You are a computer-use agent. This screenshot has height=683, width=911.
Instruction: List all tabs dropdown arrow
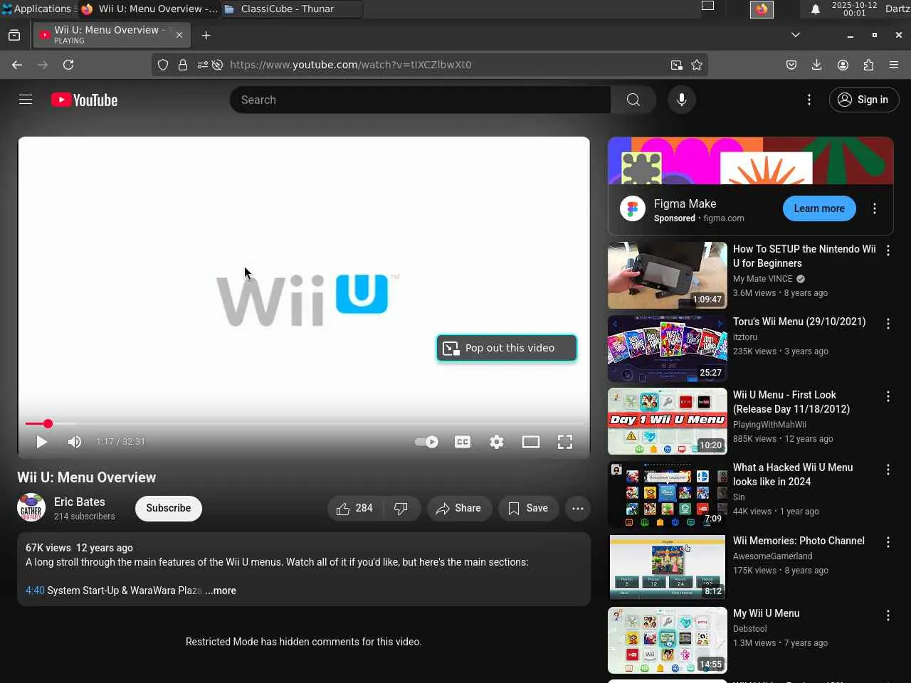(796, 35)
